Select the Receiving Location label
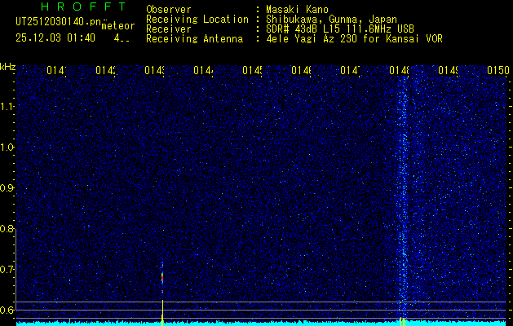 click(197, 20)
